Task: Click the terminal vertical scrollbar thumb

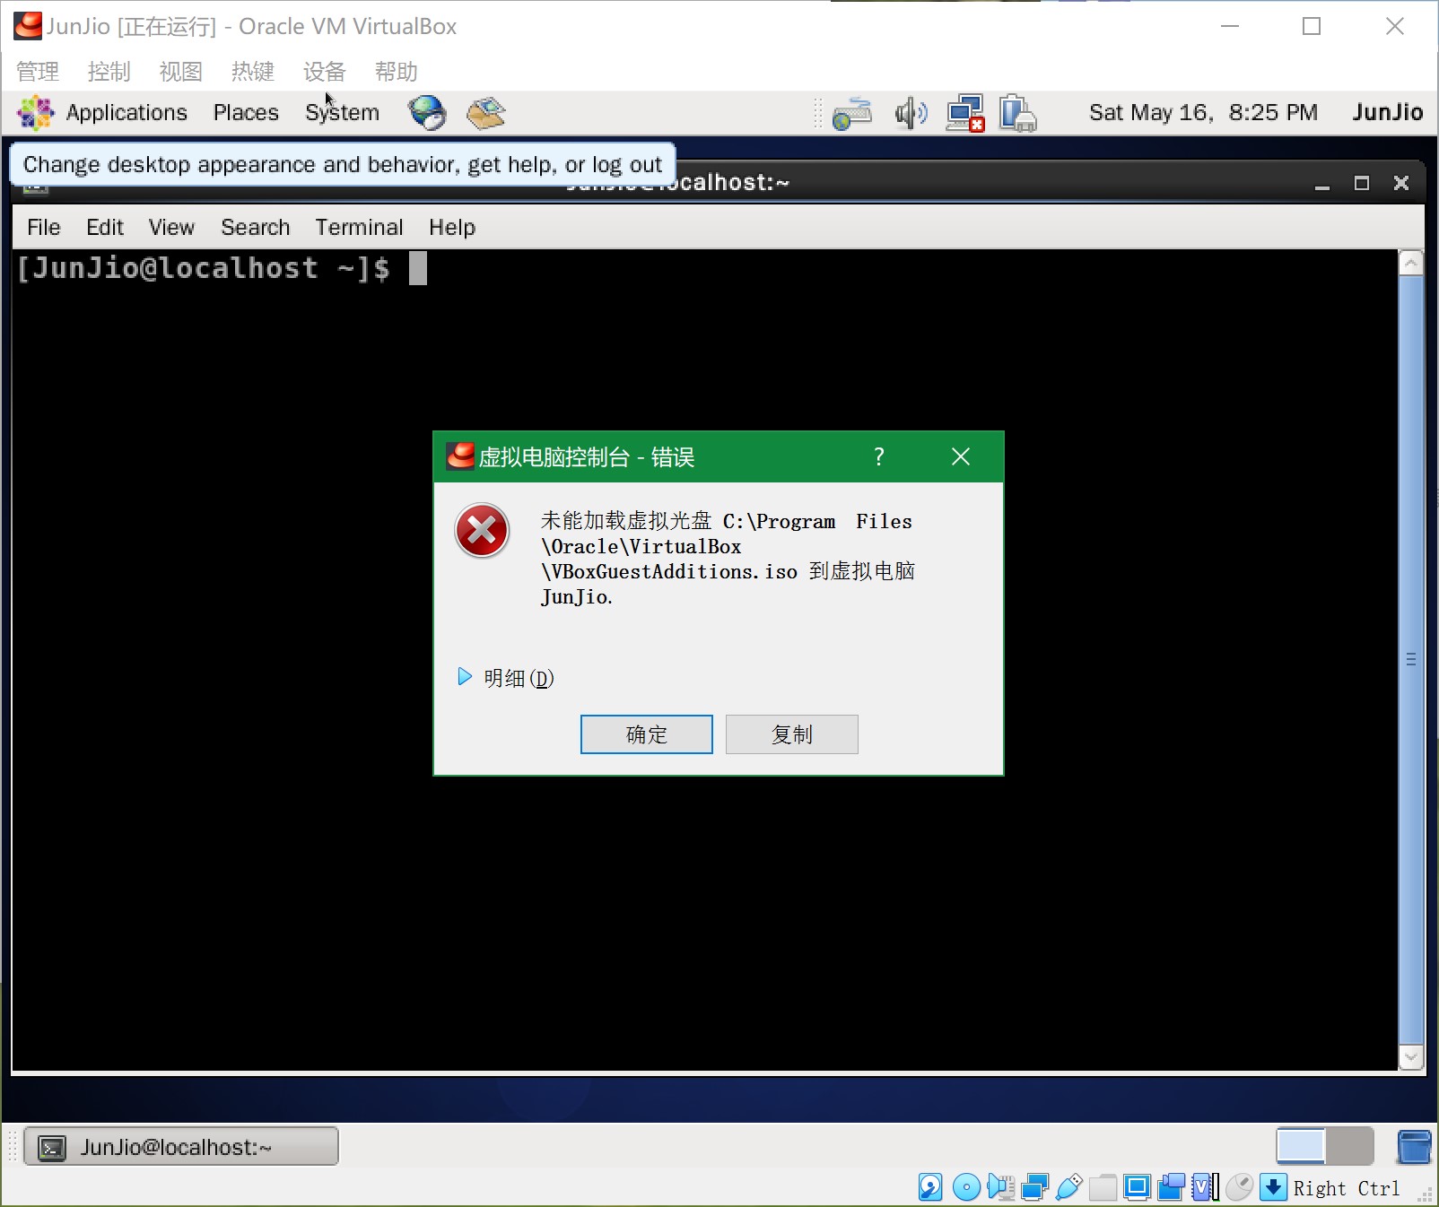Action: pos(1411,660)
